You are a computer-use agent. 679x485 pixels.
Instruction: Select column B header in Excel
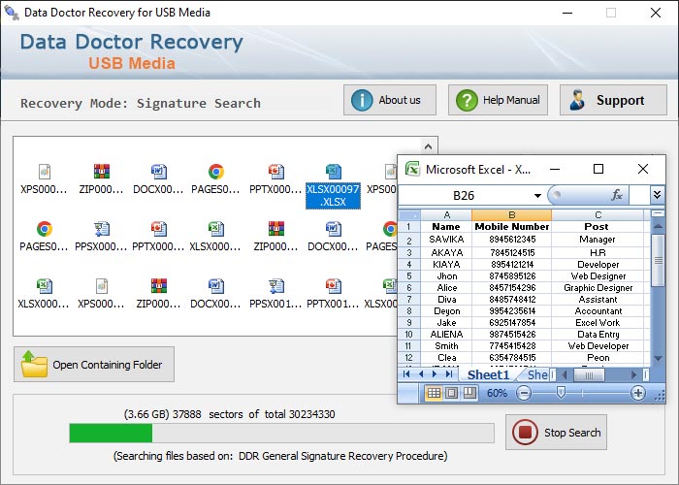click(x=511, y=214)
